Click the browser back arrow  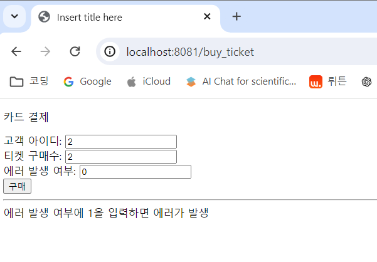click(16, 51)
